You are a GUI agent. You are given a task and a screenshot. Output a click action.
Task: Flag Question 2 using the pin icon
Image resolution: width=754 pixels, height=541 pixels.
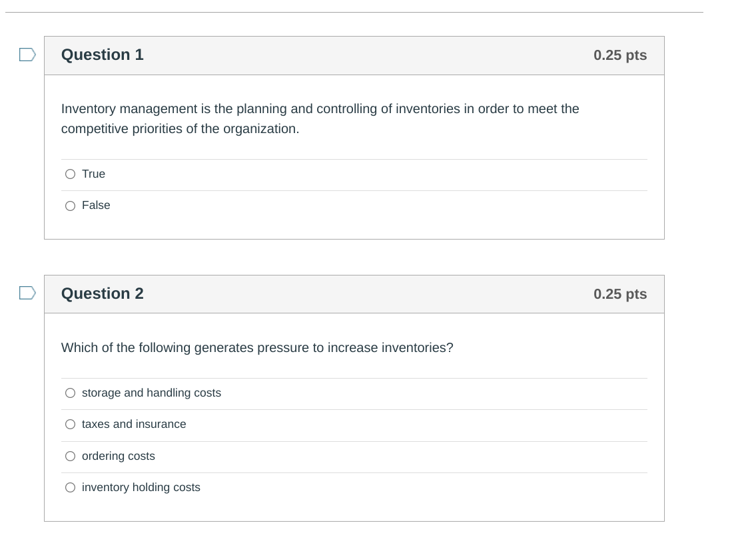click(x=25, y=293)
